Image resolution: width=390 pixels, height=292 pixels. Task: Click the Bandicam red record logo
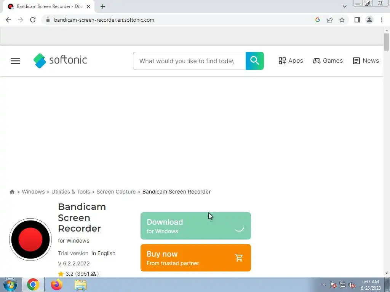30,240
